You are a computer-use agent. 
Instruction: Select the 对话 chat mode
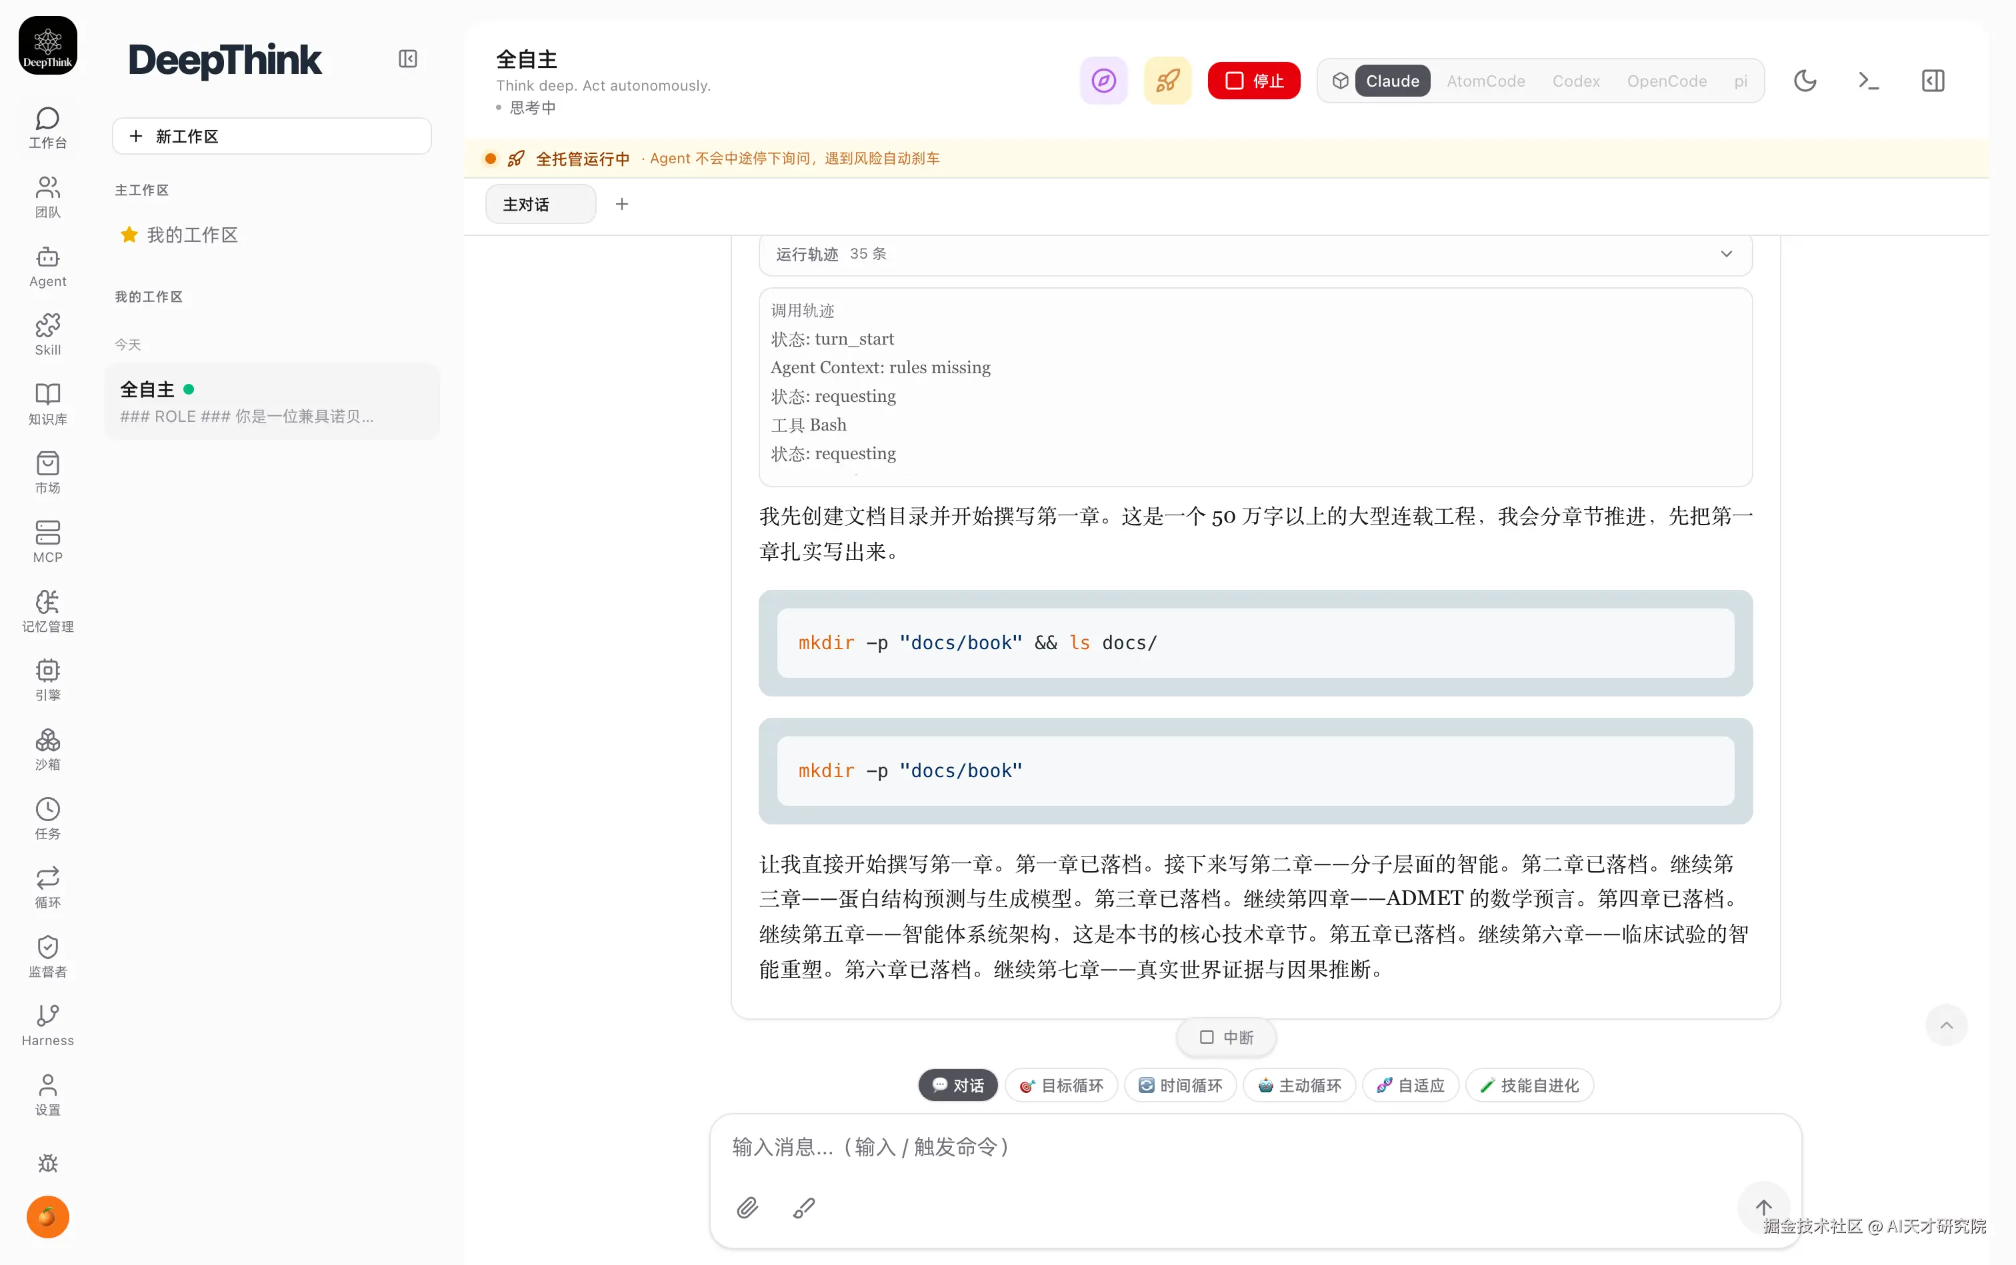click(958, 1084)
